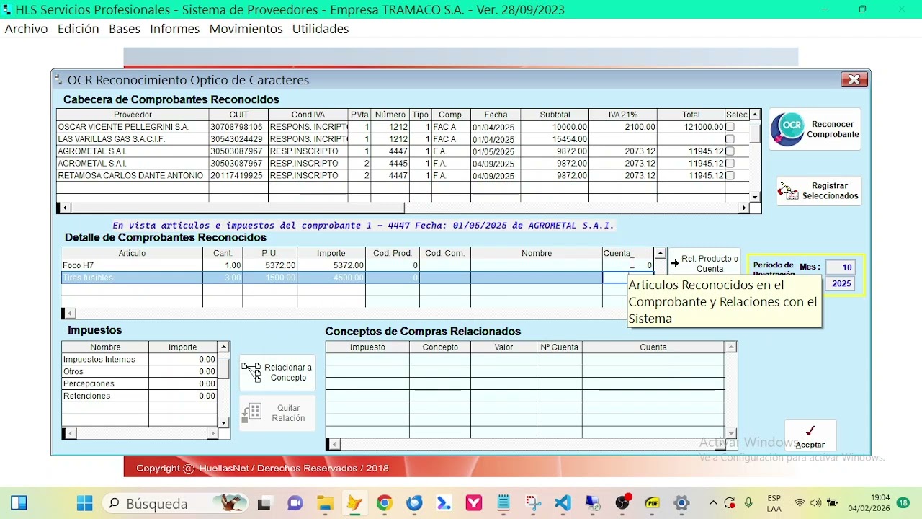This screenshot has width=922, height=519.
Task: Click the volume speaker tray icon
Action: coord(815,503)
